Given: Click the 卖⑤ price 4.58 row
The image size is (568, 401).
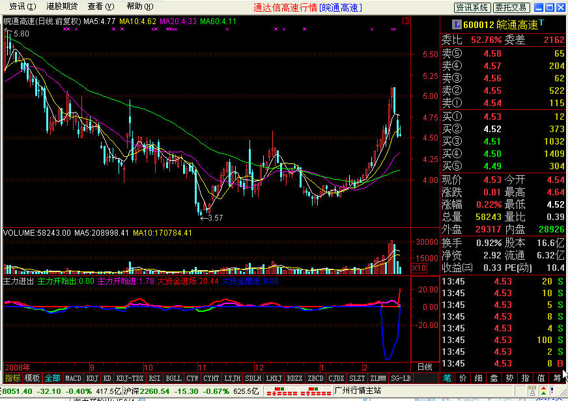Looking at the screenshot, I should click(503, 53).
